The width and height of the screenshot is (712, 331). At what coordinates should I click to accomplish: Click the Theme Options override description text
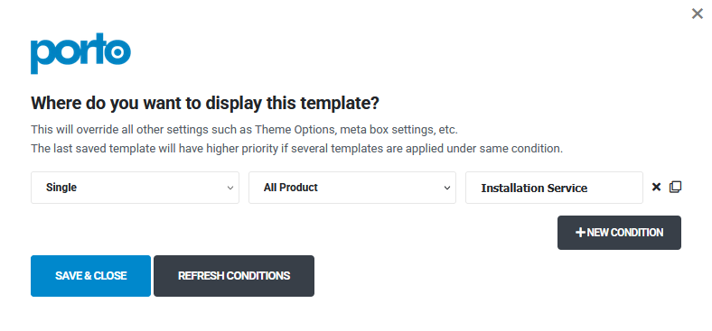pyautogui.click(x=244, y=130)
